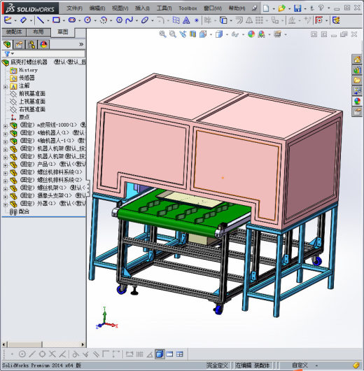Click the SolidWorks Resources home icon
364x371 pixels.
pyautogui.click(x=357, y=59)
